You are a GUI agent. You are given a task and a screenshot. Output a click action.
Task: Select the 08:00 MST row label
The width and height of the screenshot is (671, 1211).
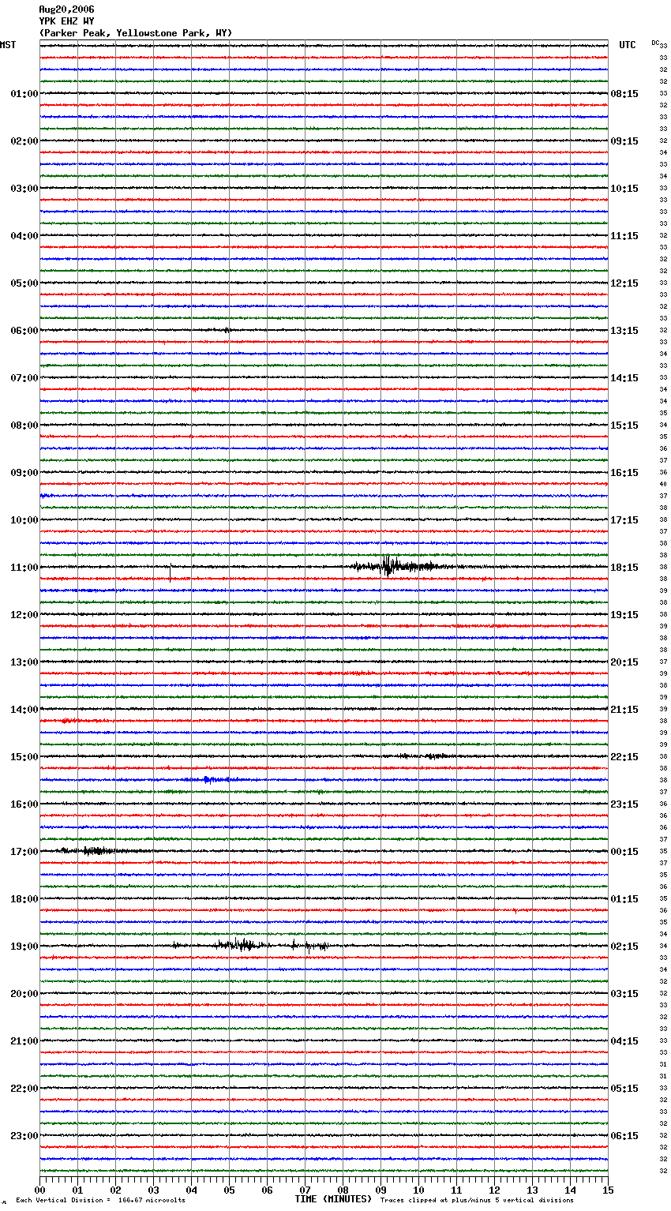tap(24, 426)
